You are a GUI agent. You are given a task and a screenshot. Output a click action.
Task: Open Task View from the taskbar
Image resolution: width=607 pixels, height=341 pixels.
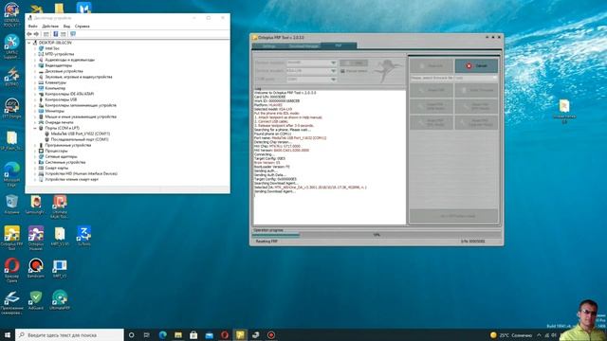click(x=147, y=334)
